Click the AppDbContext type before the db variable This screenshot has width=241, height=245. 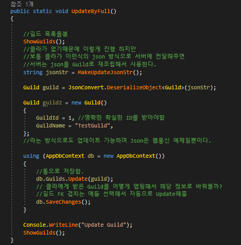click(x=65, y=156)
